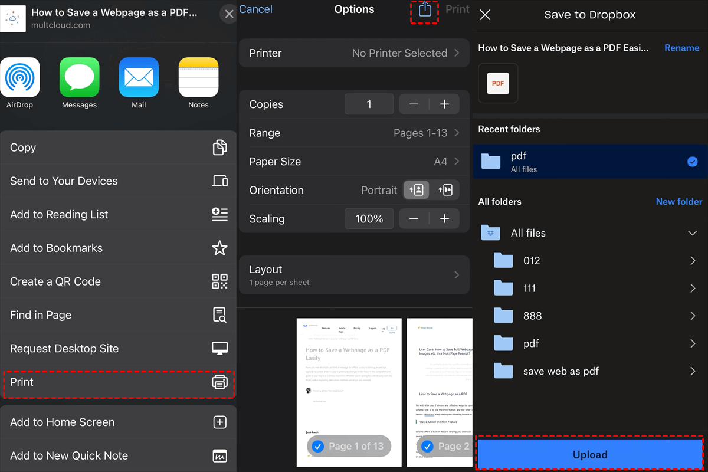Tap the QR code icon
This screenshot has width=708, height=472.
pyautogui.click(x=219, y=281)
